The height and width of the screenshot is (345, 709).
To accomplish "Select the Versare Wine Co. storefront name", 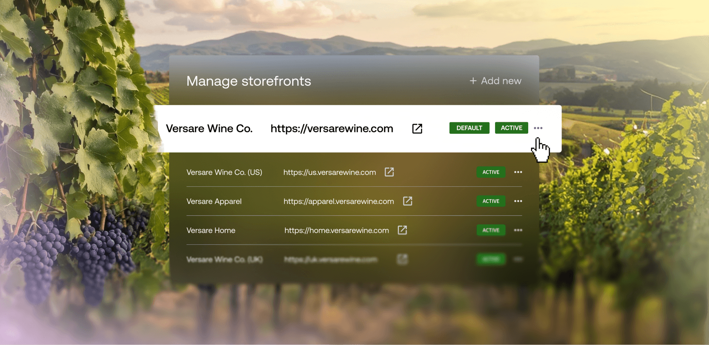I will (209, 128).
